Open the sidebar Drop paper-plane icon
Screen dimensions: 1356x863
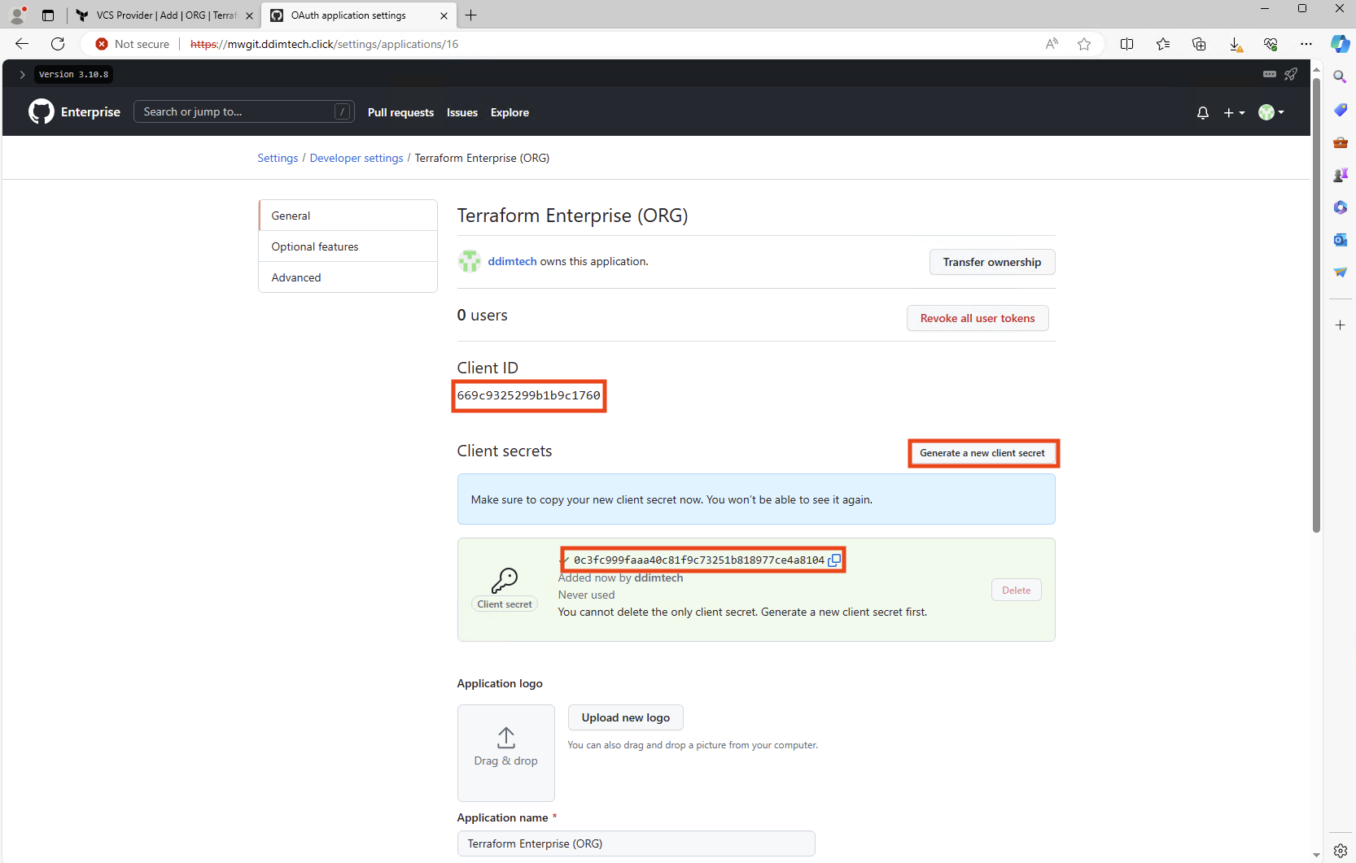point(1340,272)
